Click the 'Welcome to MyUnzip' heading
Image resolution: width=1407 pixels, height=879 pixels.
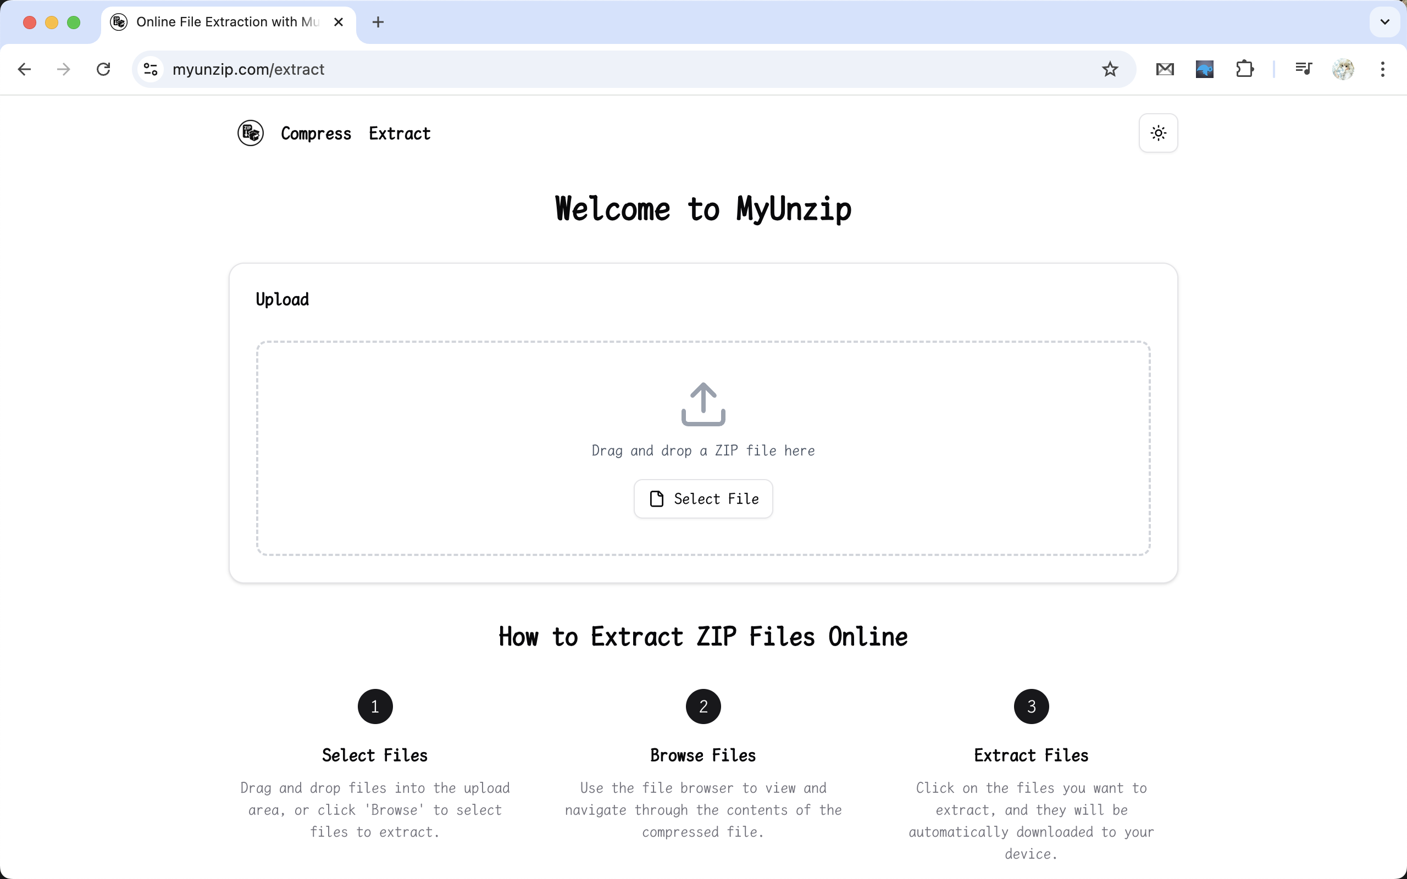[x=703, y=209]
